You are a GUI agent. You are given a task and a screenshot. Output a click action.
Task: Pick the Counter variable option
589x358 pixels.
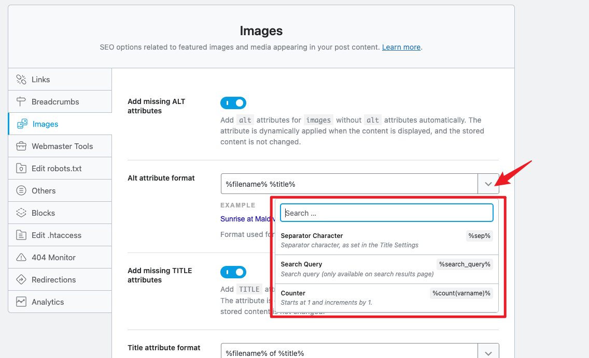click(x=386, y=297)
